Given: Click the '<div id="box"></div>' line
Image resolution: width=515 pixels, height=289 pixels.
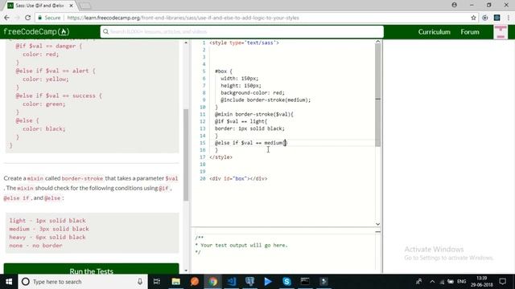Looking at the screenshot, I should [x=238, y=178].
